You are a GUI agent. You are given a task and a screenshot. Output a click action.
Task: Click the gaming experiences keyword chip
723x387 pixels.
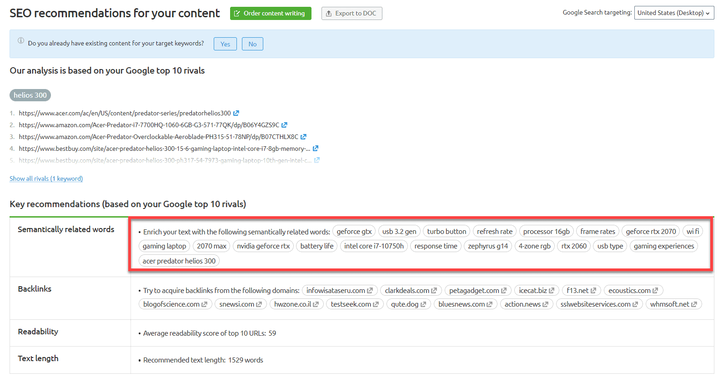pyautogui.click(x=664, y=246)
